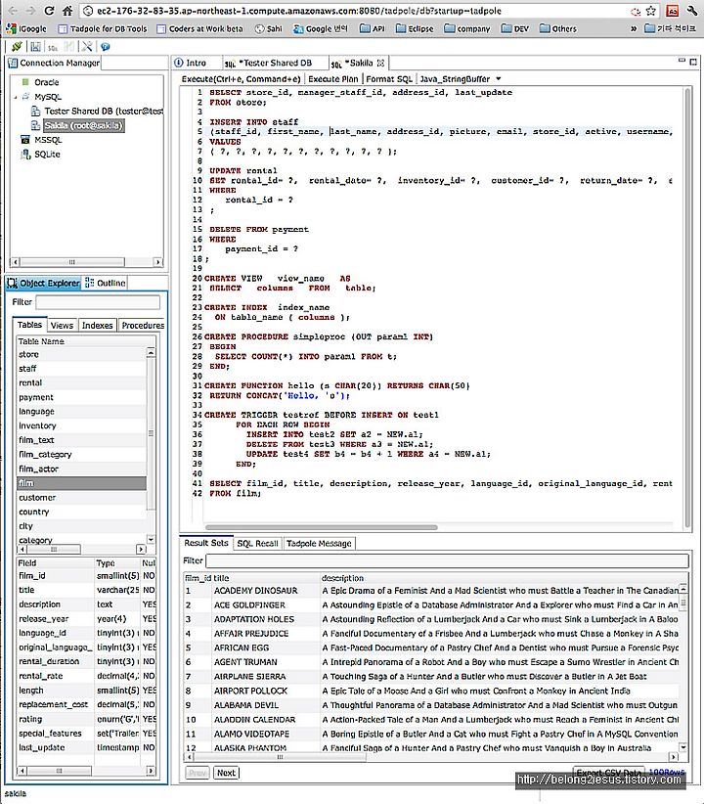The width and height of the screenshot is (704, 804).
Task: Click the blue speech-bubble about icon
Action: (x=106, y=47)
